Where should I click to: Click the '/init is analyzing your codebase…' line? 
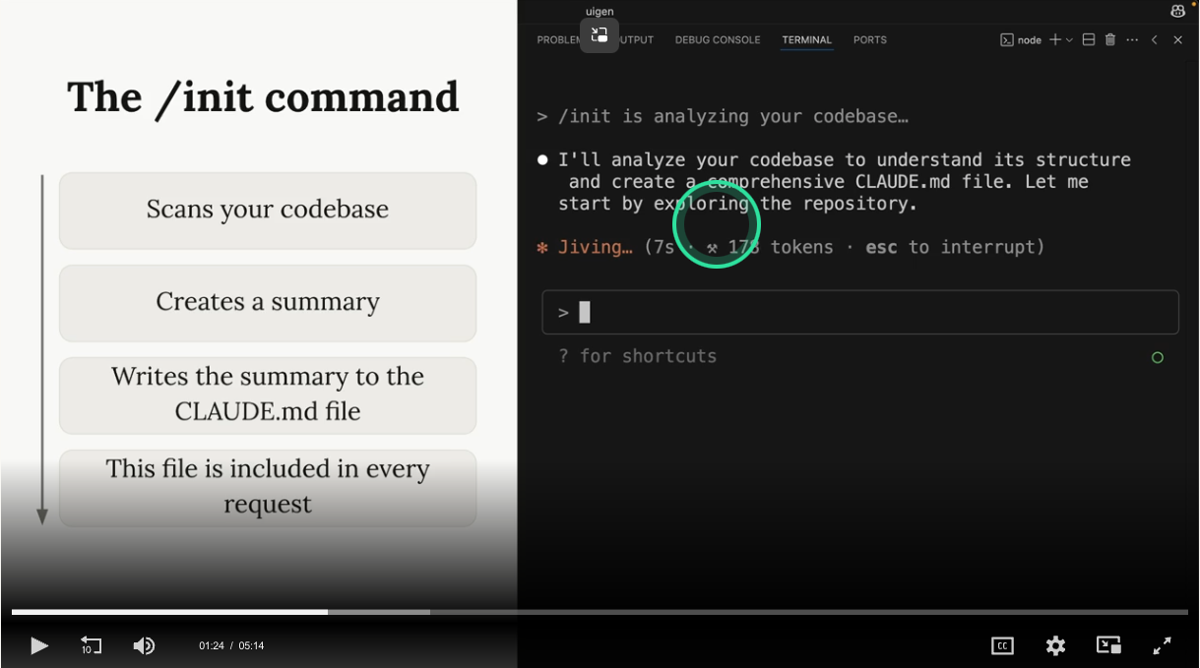pyautogui.click(x=723, y=116)
